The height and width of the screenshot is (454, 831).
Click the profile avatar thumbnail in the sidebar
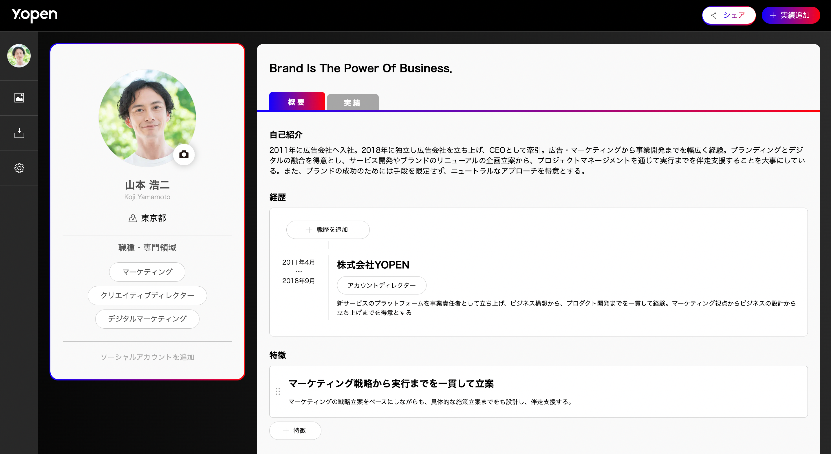[19, 56]
